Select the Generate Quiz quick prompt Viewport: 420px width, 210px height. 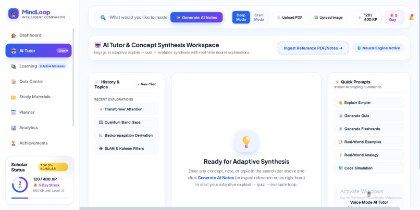tap(369, 116)
